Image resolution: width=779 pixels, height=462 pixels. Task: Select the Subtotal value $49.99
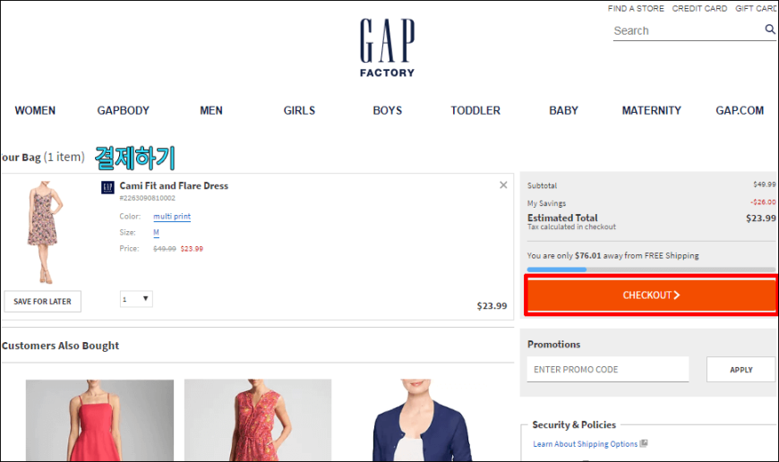764,184
